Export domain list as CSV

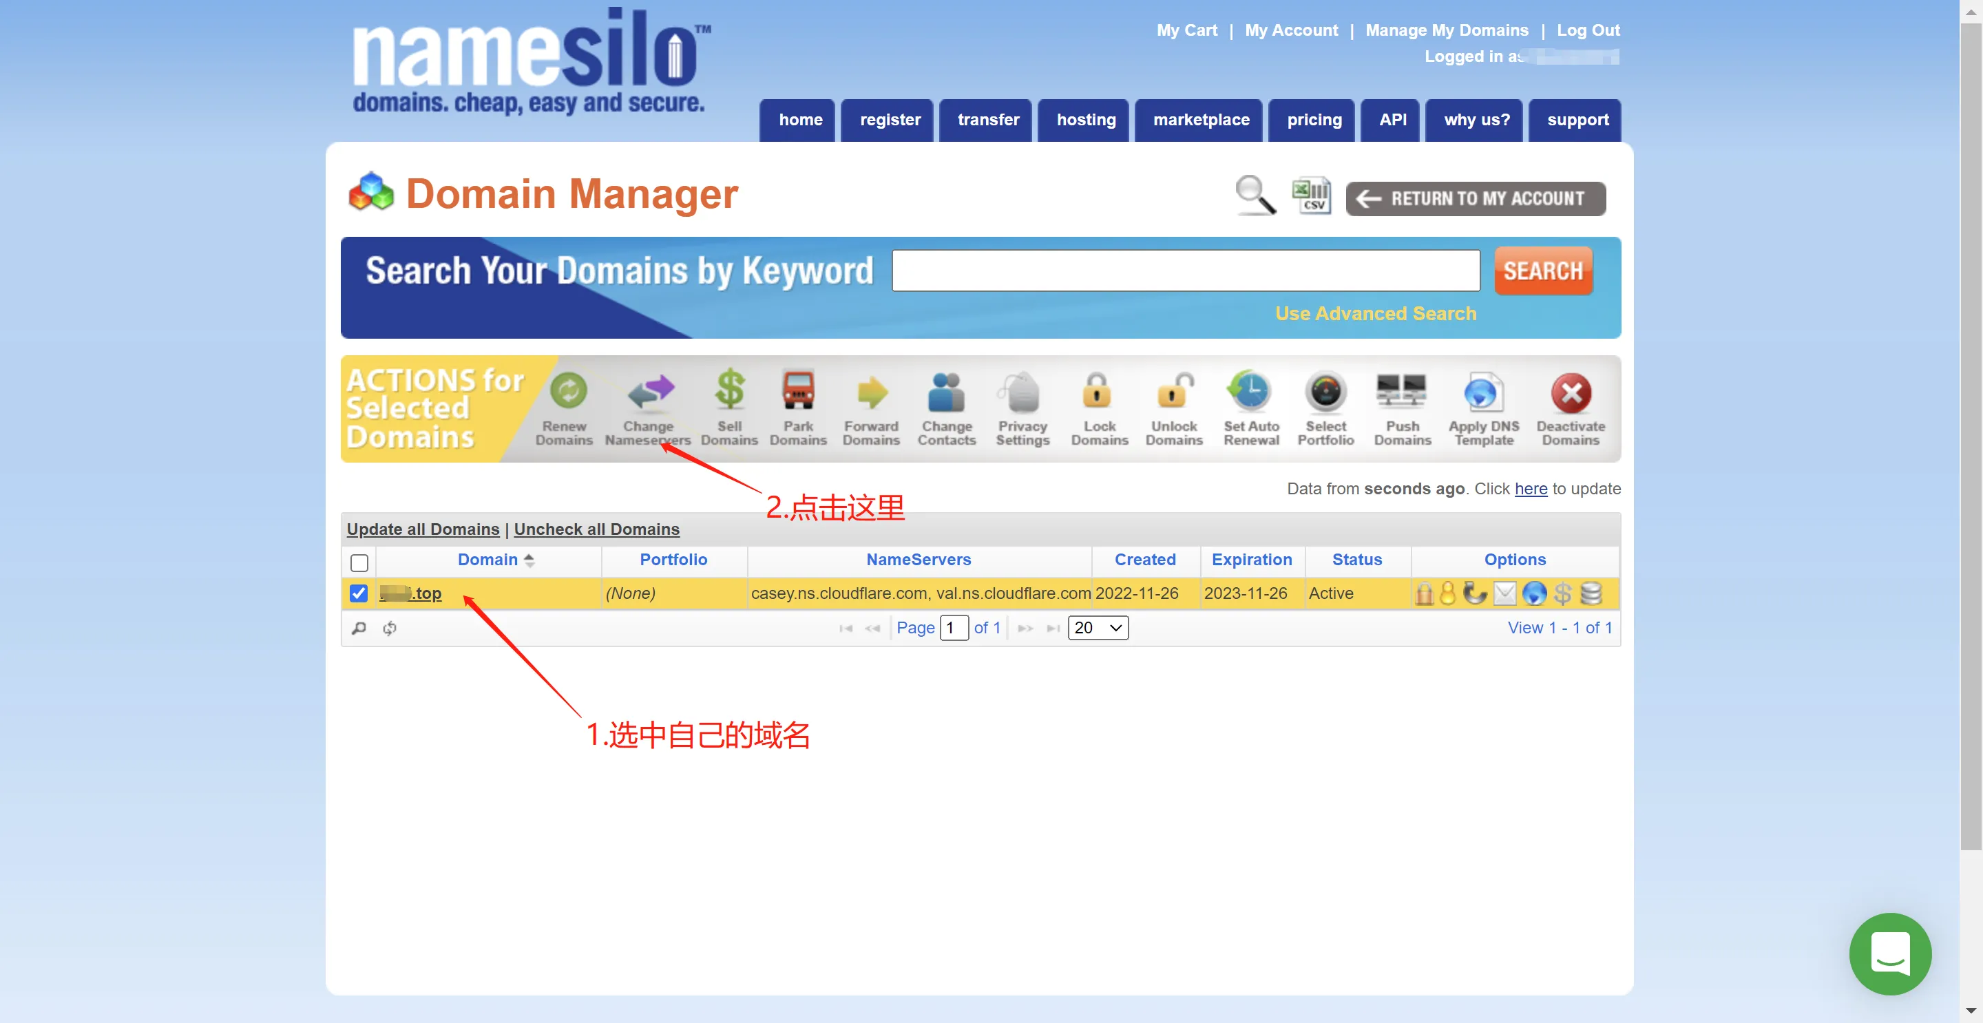1311,196
